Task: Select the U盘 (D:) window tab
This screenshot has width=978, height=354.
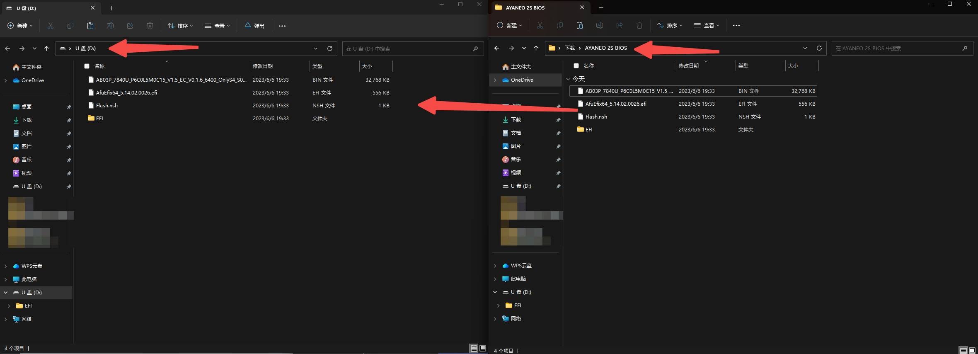Action: (51, 8)
